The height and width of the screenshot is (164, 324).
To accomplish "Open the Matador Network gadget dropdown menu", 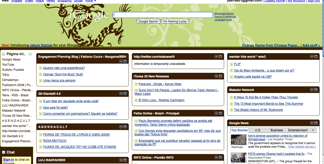I will (x=312, y=90).
